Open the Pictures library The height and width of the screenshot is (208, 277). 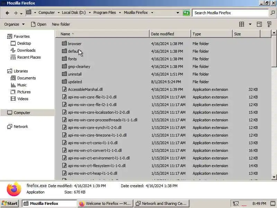click(x=20, y=92)
